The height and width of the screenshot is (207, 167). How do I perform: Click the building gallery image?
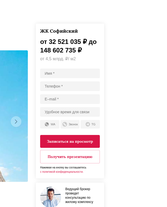[x=14, y=116]
